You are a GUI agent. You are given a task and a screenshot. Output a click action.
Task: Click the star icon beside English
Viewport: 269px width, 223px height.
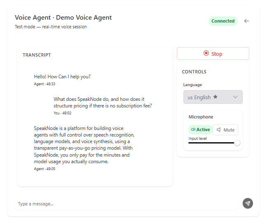(x=215, y=97)
